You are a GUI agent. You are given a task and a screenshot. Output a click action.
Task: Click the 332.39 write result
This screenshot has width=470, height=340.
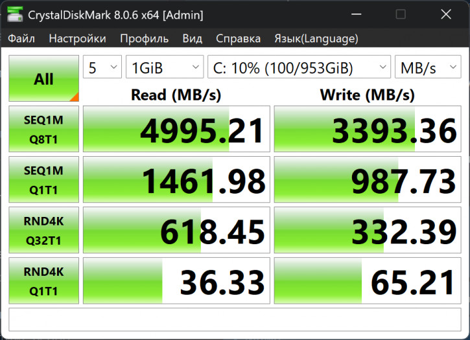368,230
